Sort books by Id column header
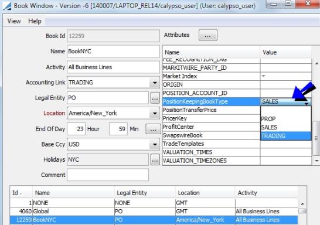 21,193
